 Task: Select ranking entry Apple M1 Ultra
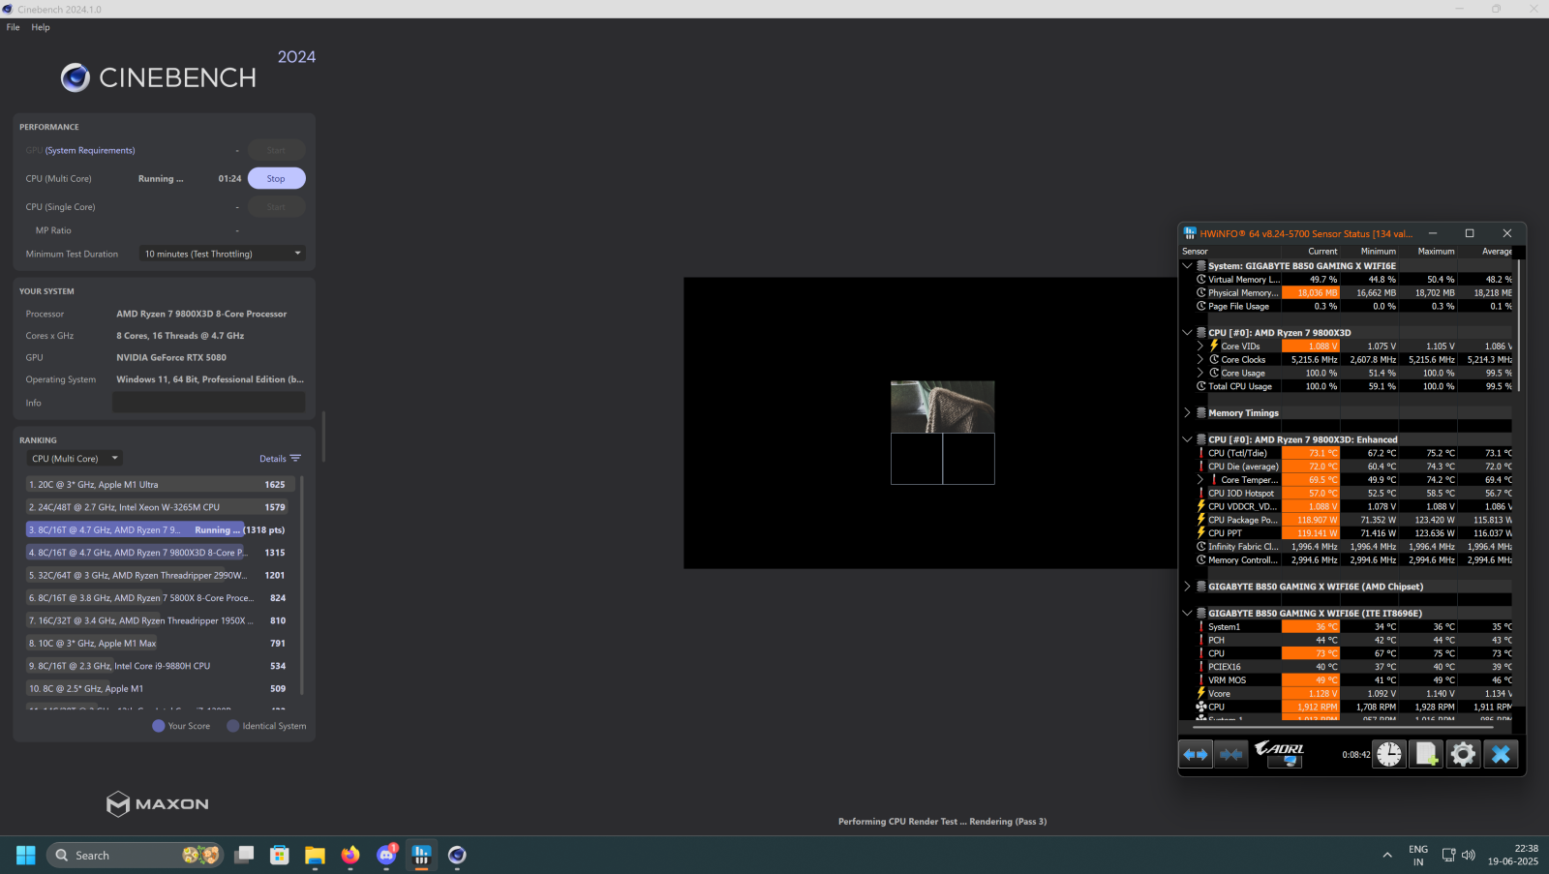pyautogui.click(x=160, y=484)
